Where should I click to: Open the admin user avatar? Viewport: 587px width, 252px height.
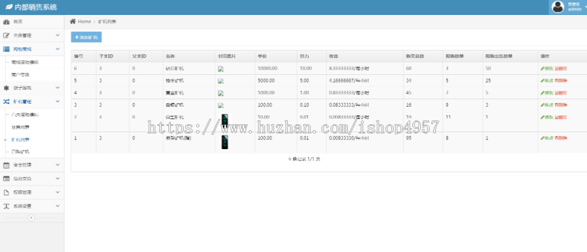[x=558, y=7]
